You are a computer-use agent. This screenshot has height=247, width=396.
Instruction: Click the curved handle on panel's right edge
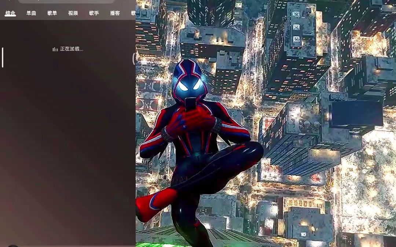(134, 59)
